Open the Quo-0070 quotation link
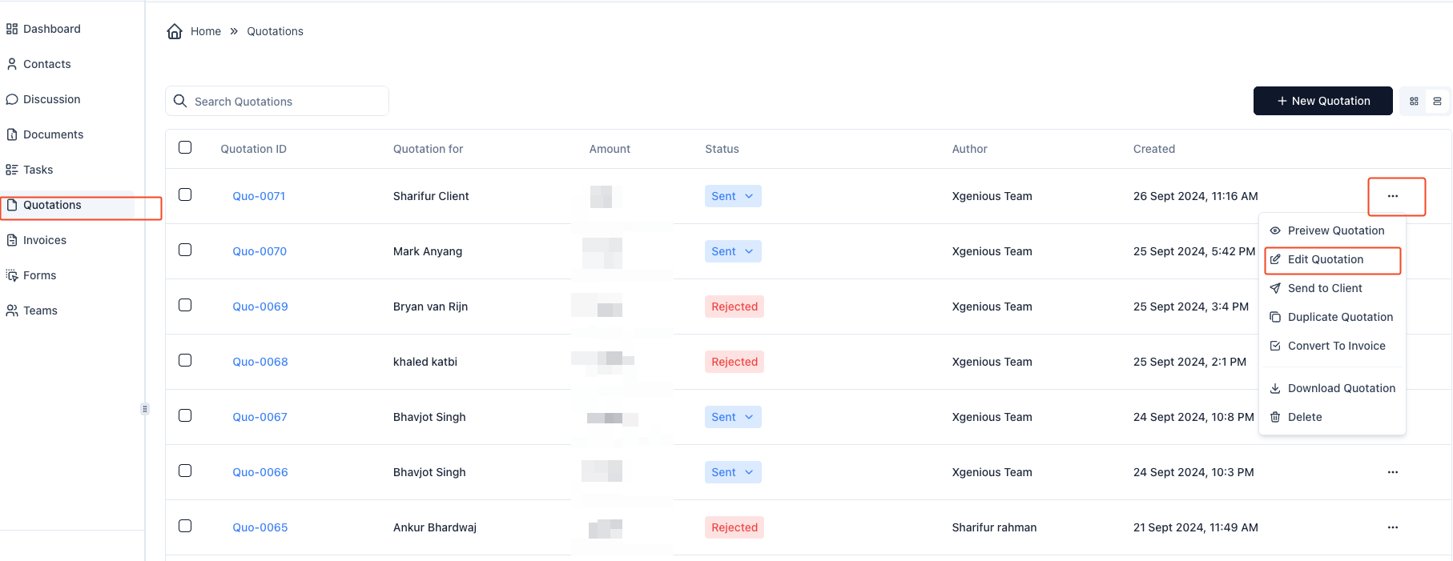This screenshot has height=561, width=1453. (x=260, y=251)
